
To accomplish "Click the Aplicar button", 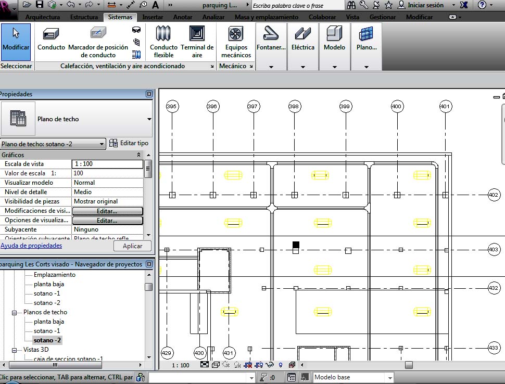I will coord(132,246).
